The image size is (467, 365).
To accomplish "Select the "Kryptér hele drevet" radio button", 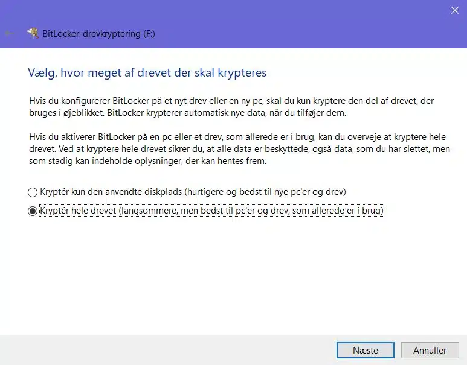I will tap(33, 211).
